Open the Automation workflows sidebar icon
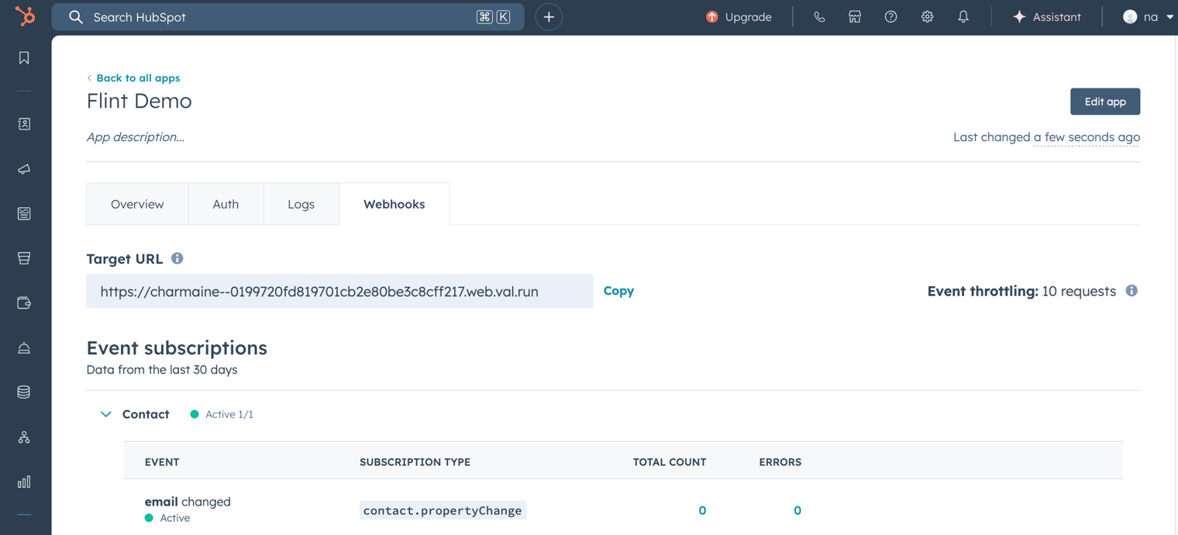The width and height of the screenshot is (1178, 535). coord(24,437)
